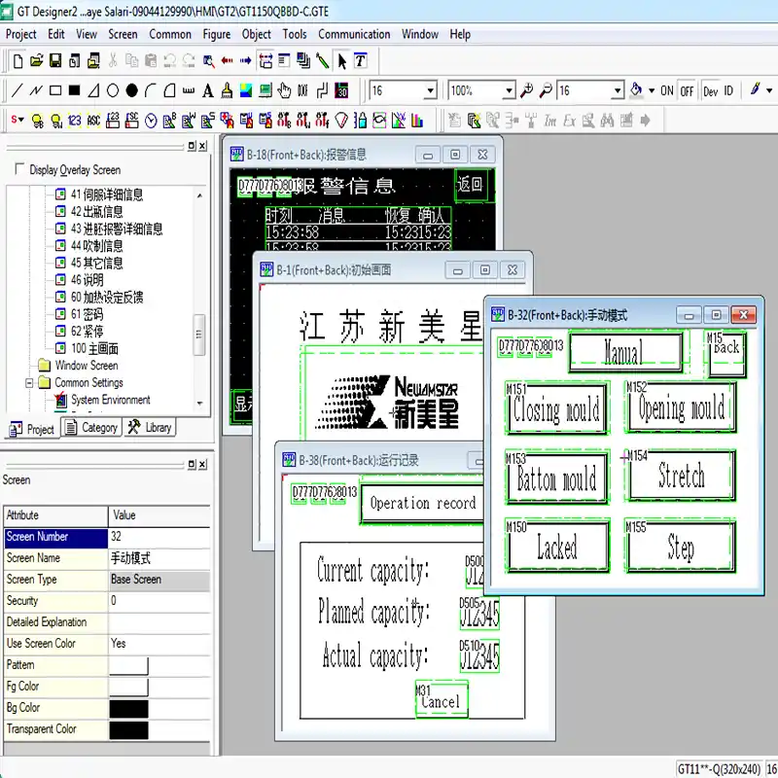Click the Open project folder icon
Image resolution: width=778 pixels, height=778 pixels.
click(36, 60)
